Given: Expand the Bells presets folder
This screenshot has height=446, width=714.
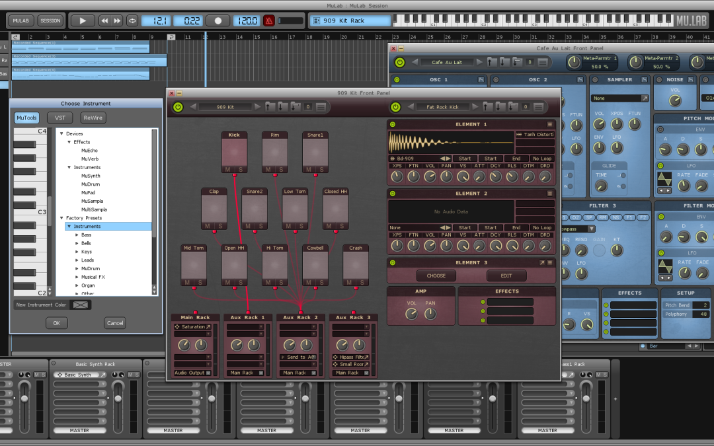Looking at the screenshot, I should [77, 243].
